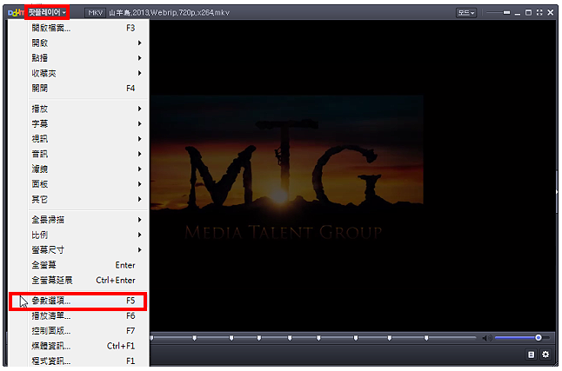Select 全螢幕 Enter menu item
562x371 pixels.
(x=78, y=265)
